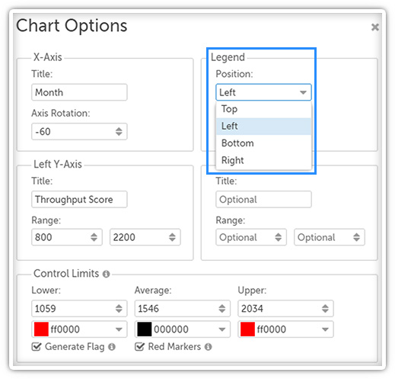Toggle the Generate Flag checkbox
The image size is (395, 379).
coord(37,346)
